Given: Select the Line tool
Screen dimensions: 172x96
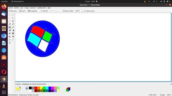Looking at the screenshot, I should 10,21.
